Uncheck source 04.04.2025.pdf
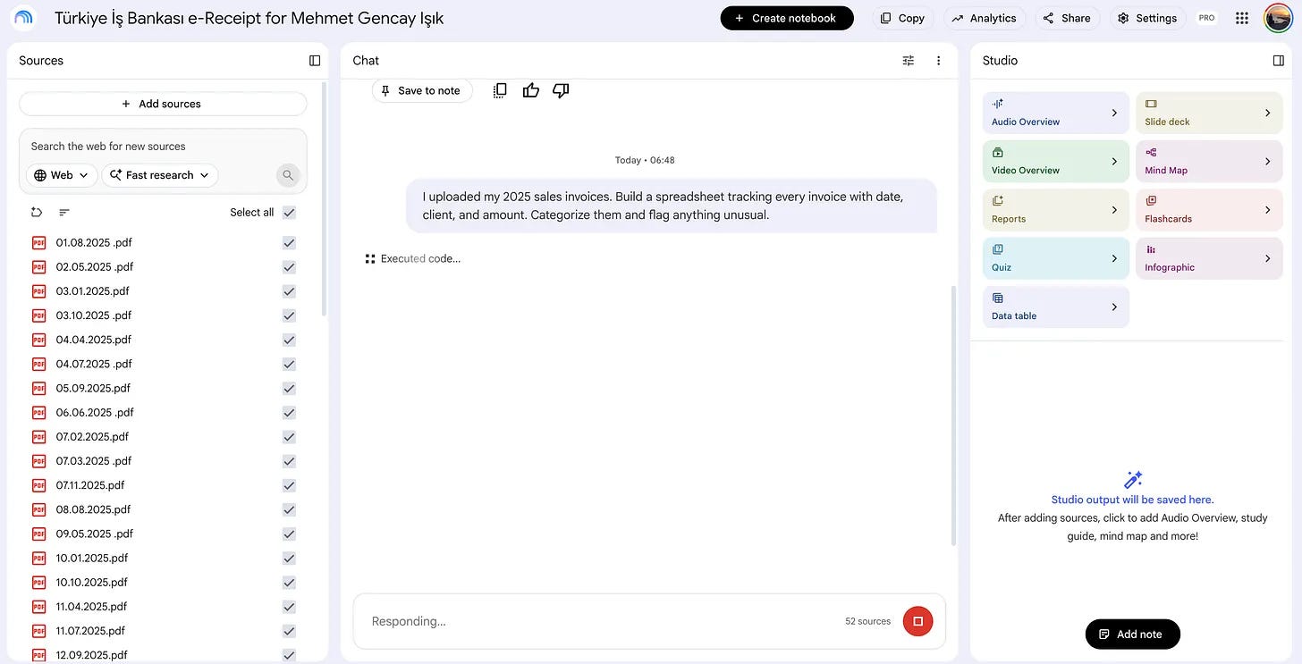The height and width of the screenshot is (664, 1302). 289,340
